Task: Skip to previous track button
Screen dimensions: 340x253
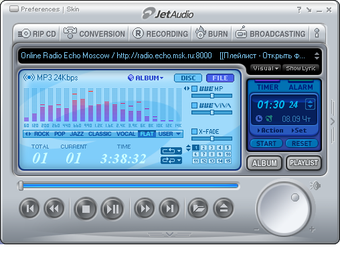Action: [x=29, y=208]
